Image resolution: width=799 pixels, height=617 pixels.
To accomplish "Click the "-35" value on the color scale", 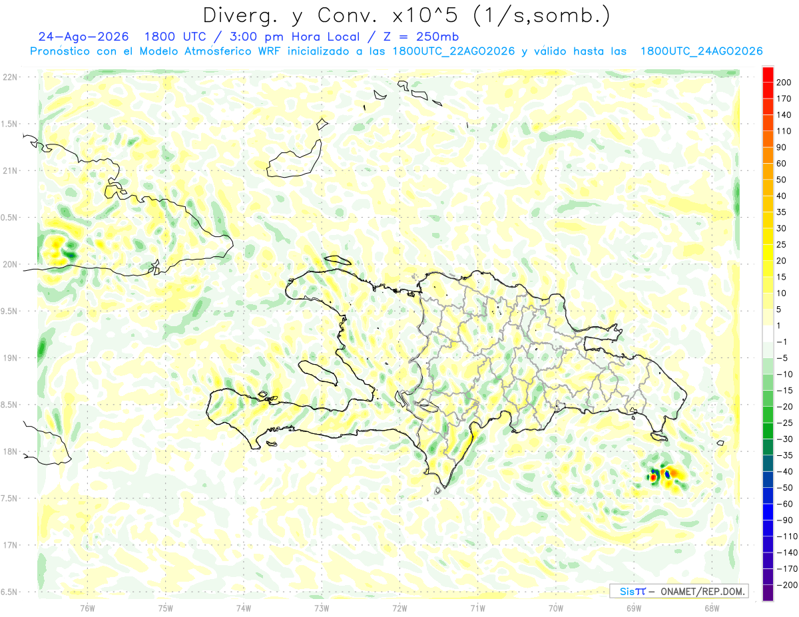I will click(786, 455).
